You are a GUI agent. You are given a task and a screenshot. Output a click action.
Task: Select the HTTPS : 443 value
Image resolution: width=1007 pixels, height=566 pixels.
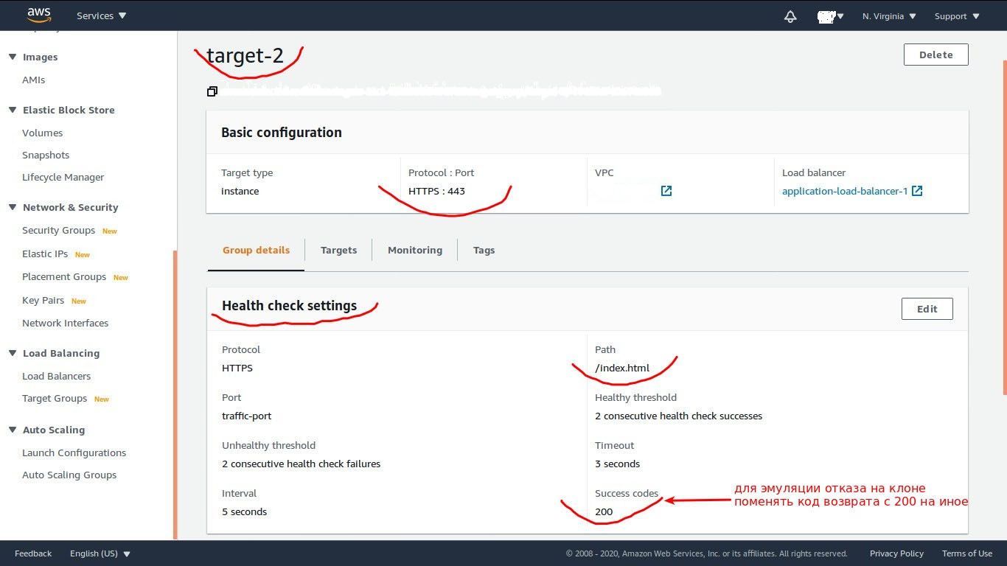(x=436, y=191)
